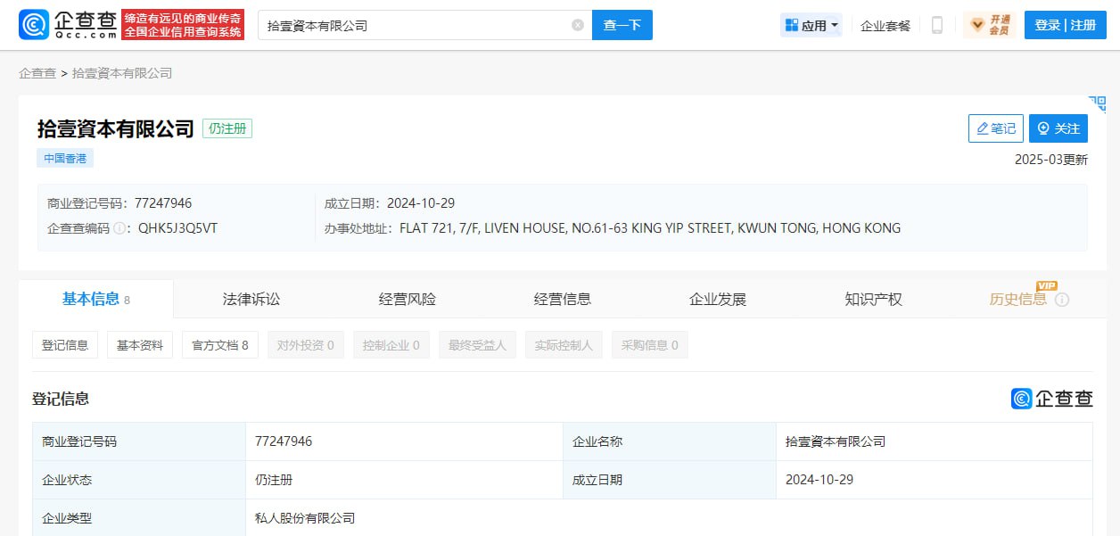Select the 仍注册 status badge by the title
Screen dimensions: 1120x536
click(227, 128)
